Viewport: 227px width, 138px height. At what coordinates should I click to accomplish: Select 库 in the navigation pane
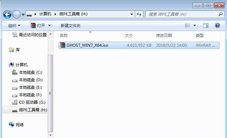click(x=18, y=50)
